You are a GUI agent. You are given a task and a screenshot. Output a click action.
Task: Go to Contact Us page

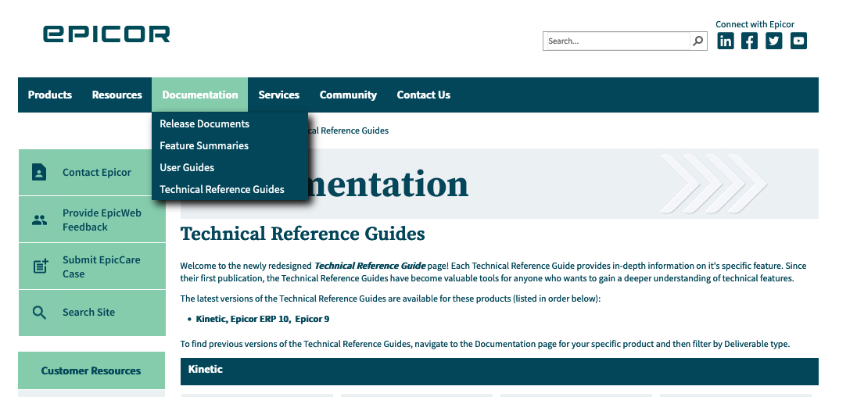[424, 95]
